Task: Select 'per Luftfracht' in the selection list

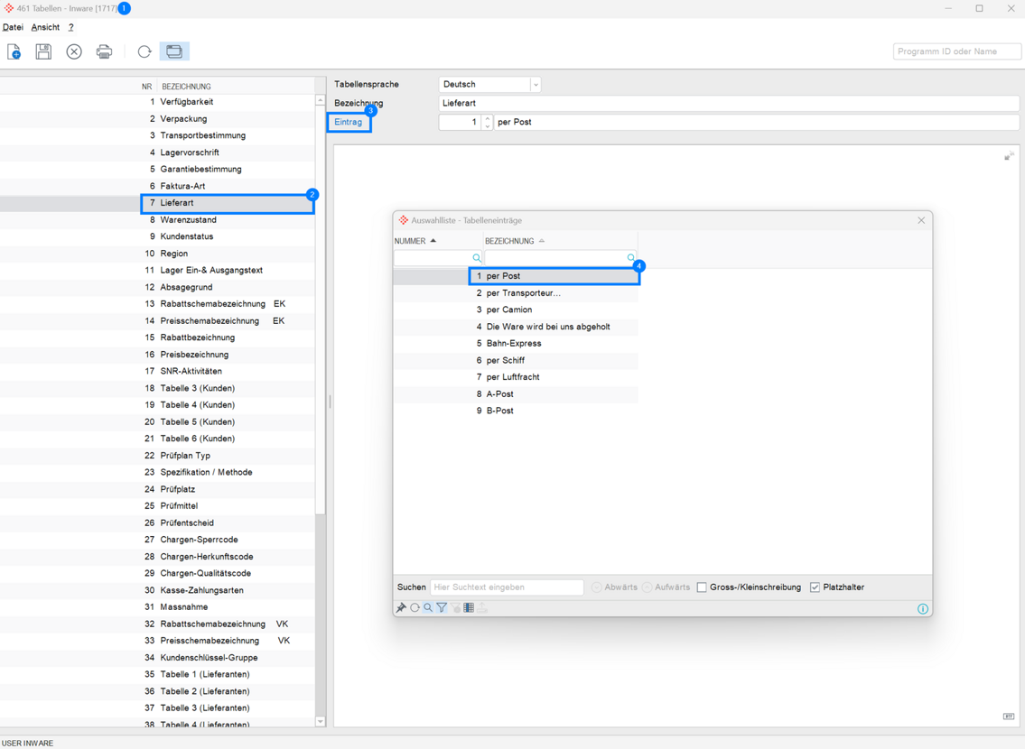Action: 512,377
